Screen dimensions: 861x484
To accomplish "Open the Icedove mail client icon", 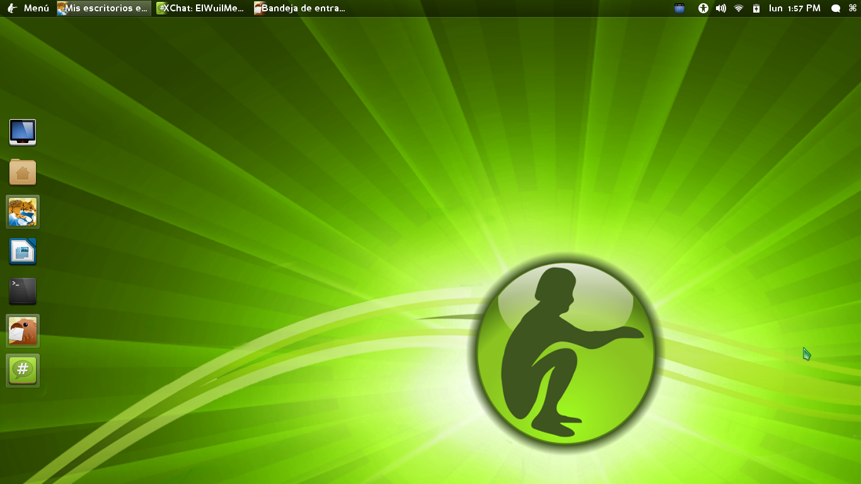I will coord(23,331).
